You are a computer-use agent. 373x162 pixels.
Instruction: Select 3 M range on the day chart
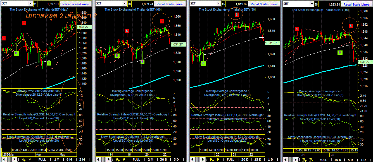[x=82, y=159]
